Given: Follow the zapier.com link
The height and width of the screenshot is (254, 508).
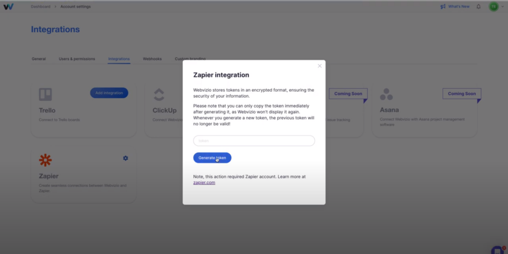Looking at the screenshot, I should coord(204,183).
